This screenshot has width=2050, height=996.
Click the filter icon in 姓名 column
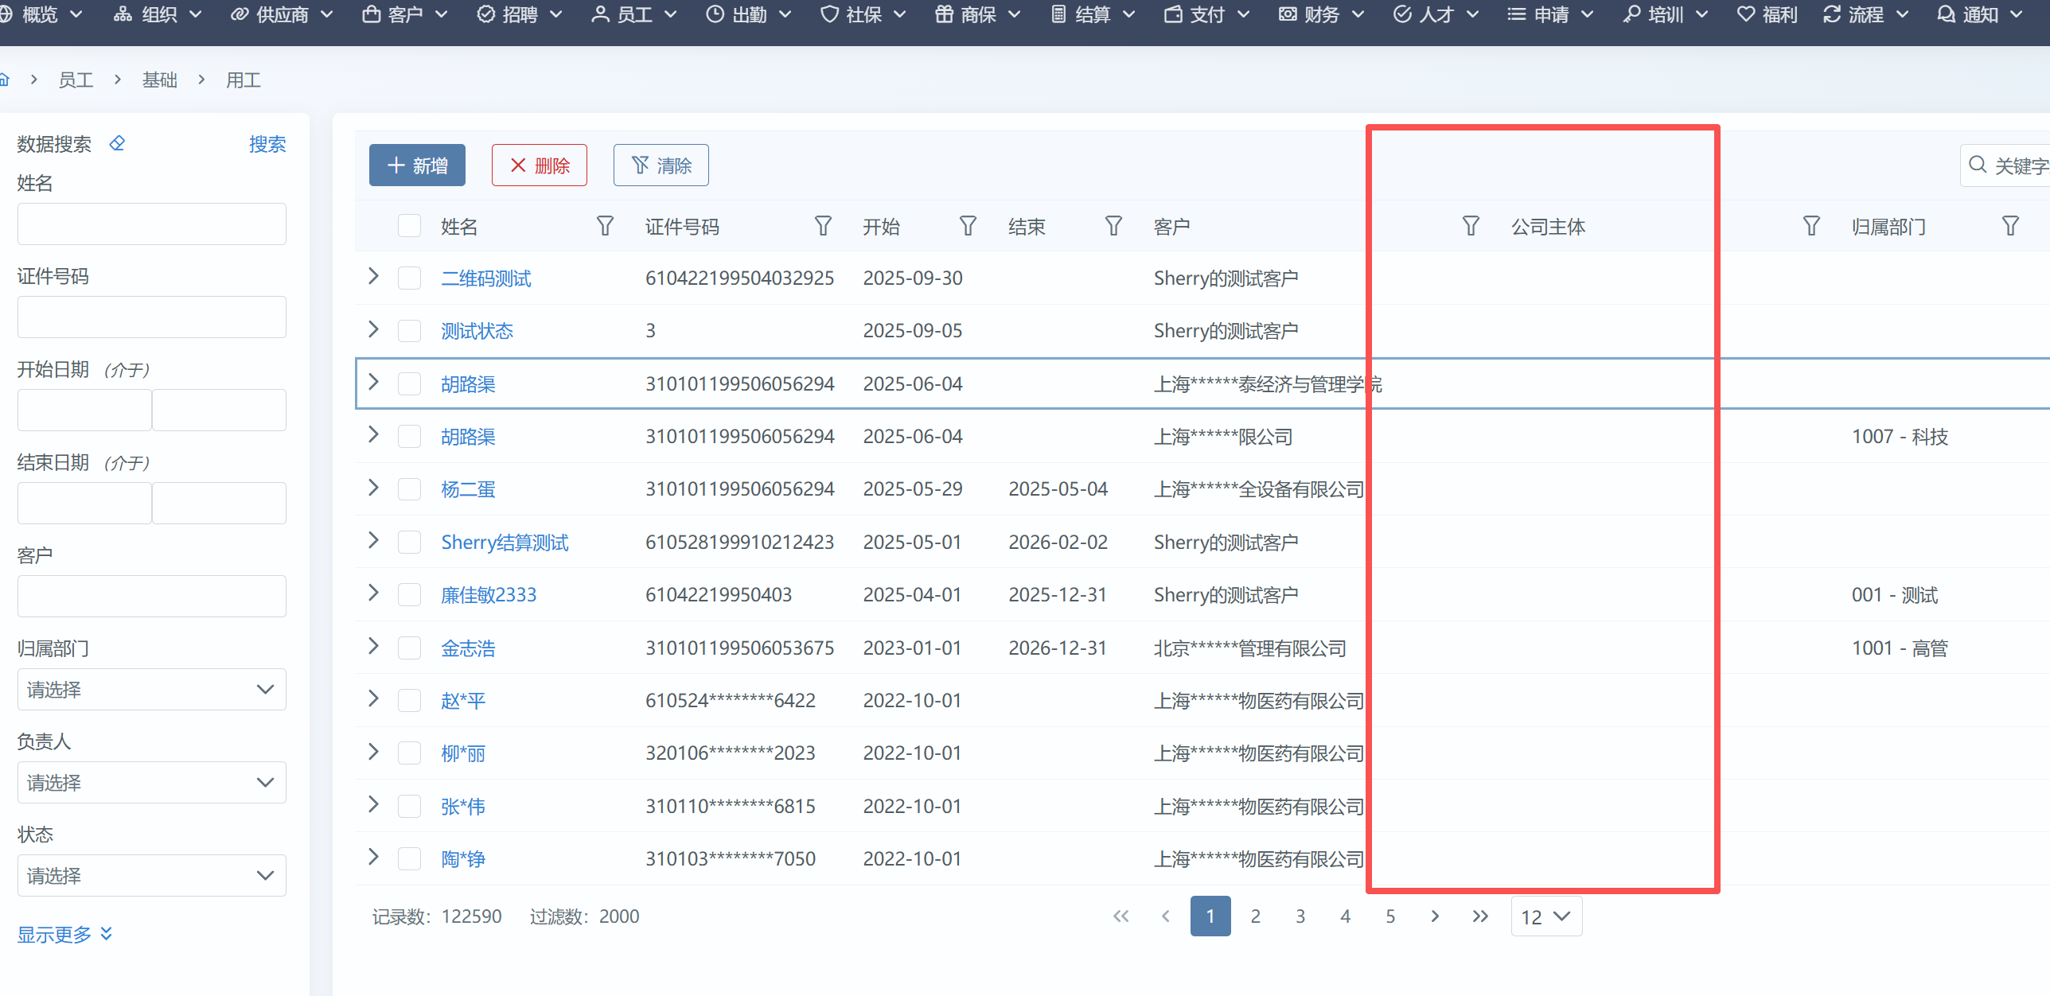(605, 227)
